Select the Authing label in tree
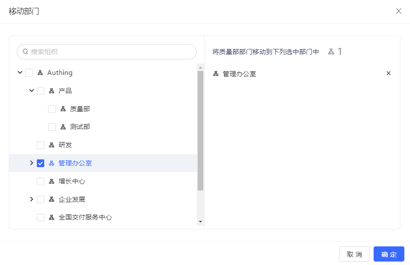 60,73
